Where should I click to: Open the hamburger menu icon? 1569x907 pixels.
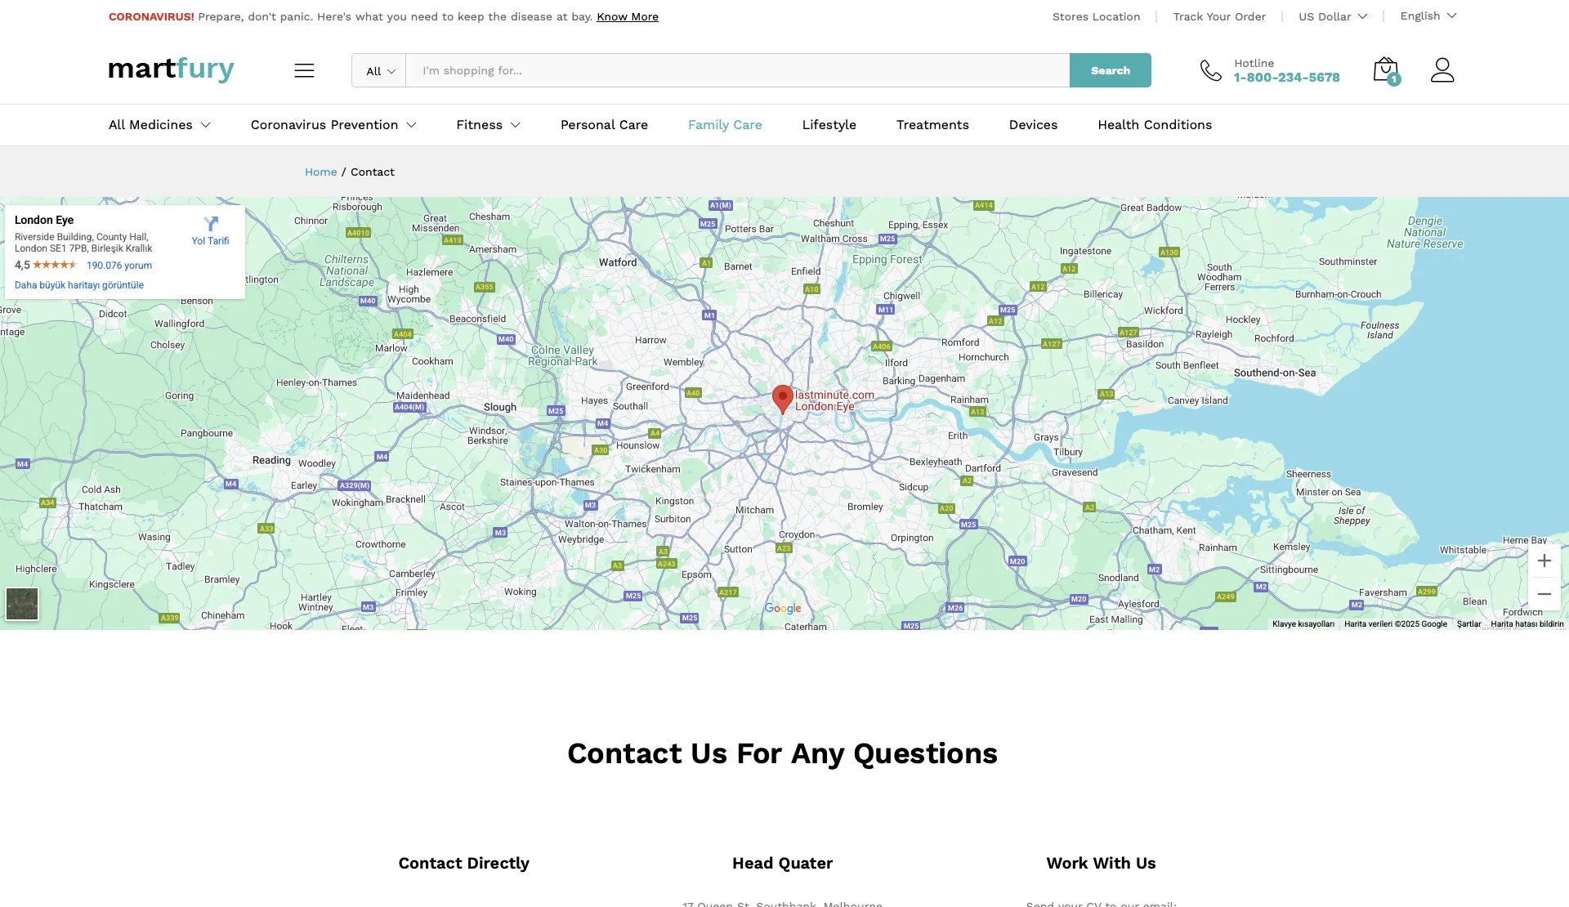point(304,70)
